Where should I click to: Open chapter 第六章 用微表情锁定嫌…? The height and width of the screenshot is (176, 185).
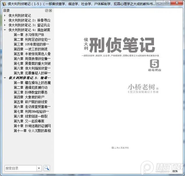(32, 59)
